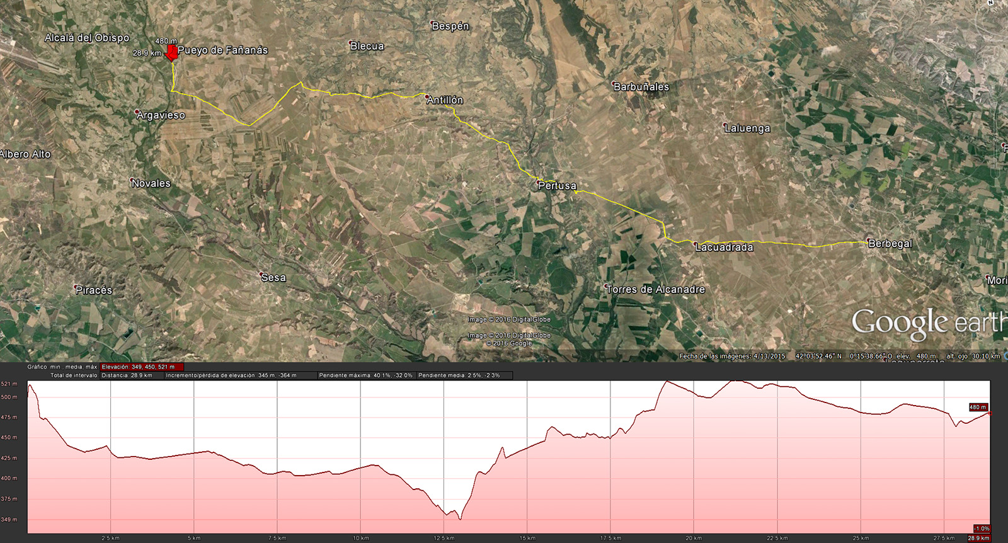The image size is (1008, 543).
Task: Click the Torres de Alcanadre map label
Action: click(655, 289)
